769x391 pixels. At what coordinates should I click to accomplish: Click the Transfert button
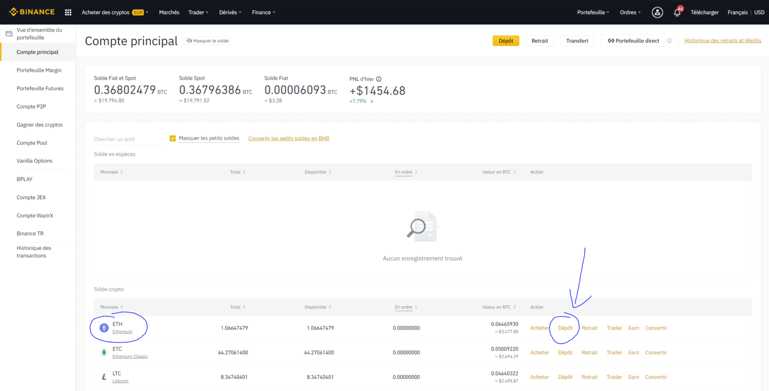[577, 41]
